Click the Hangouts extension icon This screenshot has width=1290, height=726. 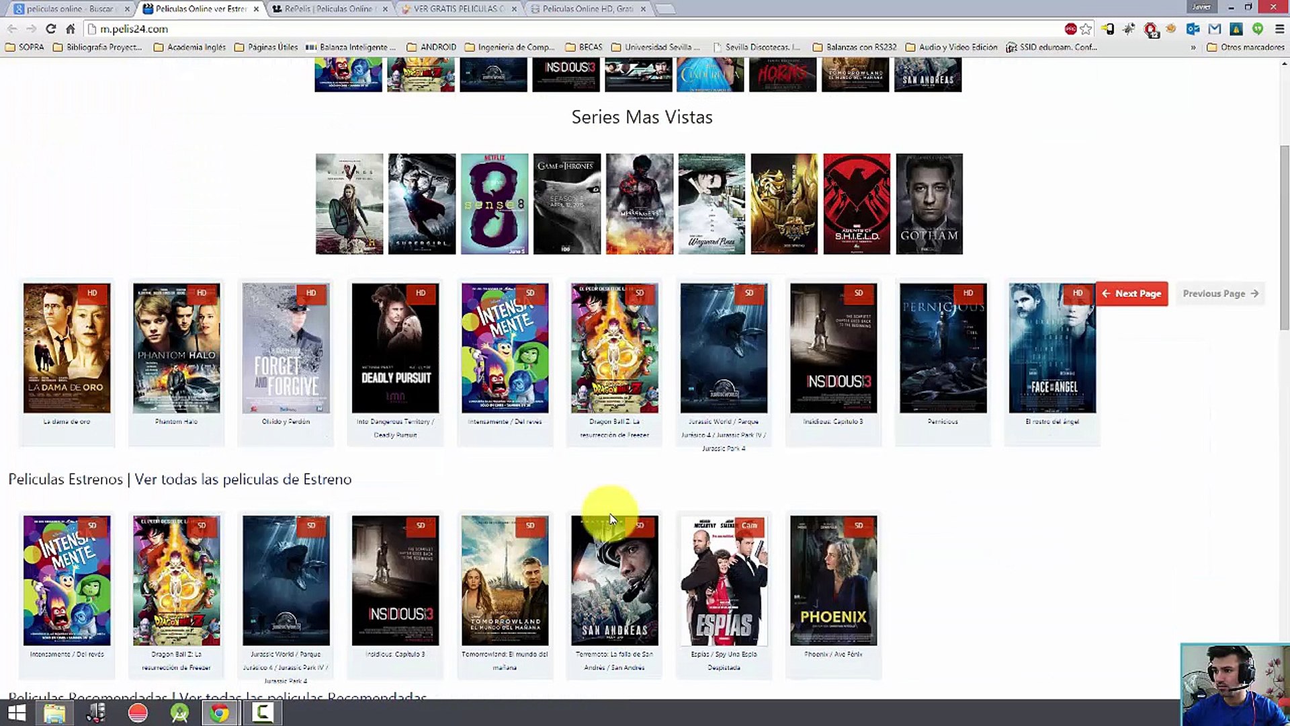click(1258, 29)
